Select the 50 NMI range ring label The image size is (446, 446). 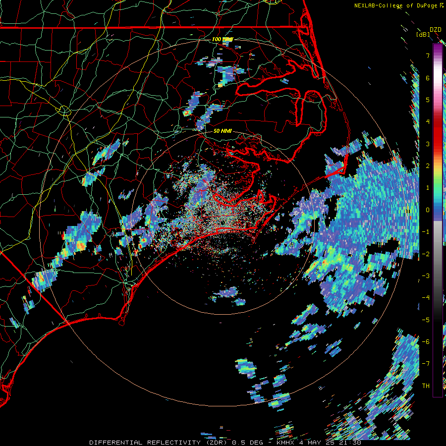[x=223, y=131]
